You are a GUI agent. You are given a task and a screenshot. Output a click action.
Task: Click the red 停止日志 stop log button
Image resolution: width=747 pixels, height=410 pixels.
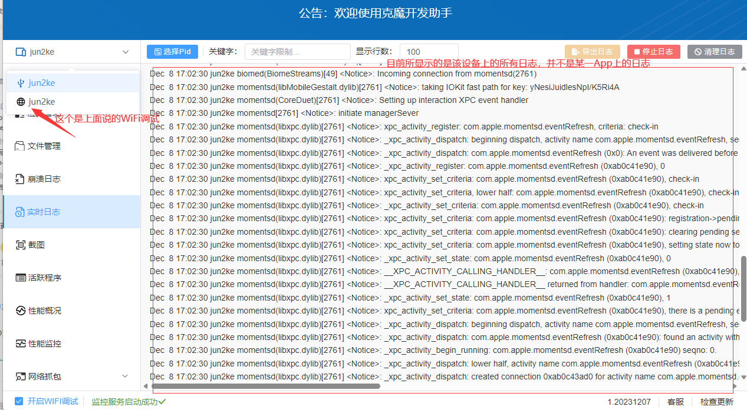(654, 52)
